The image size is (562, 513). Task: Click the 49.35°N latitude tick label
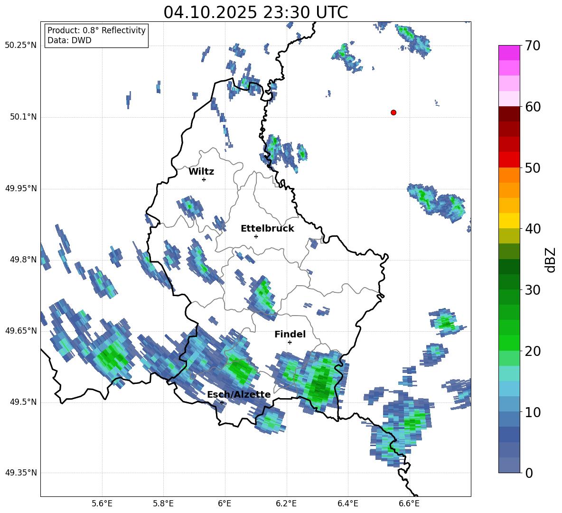tap(20, 473)
